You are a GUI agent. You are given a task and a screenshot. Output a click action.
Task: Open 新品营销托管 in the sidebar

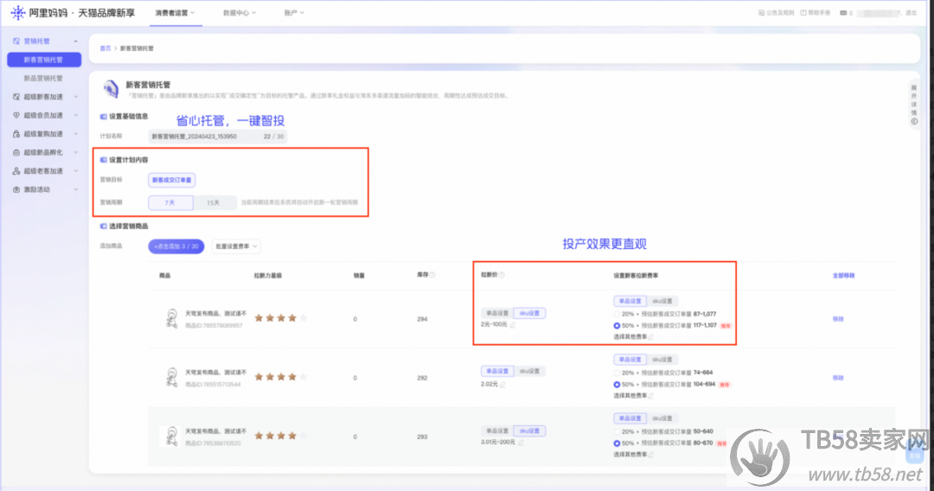43,78
